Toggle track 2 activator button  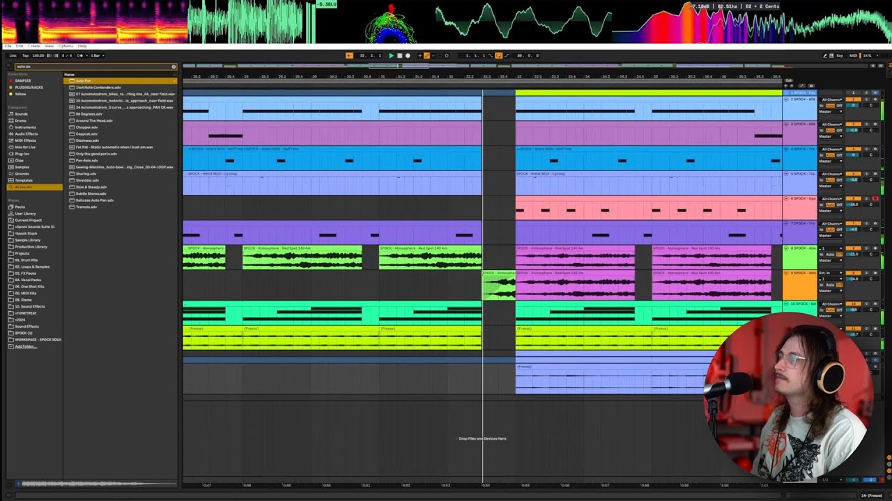point(854,100)
